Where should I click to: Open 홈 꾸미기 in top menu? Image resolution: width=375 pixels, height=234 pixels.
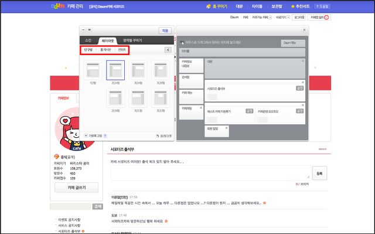pos(217,6)
